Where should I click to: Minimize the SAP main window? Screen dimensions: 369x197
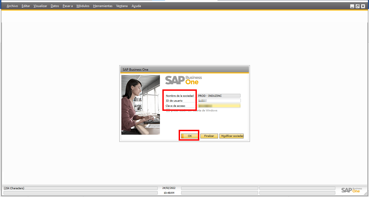tap(352, 6)
